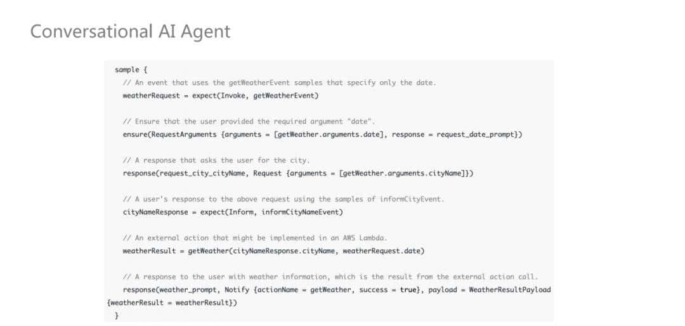Image resolution: width=685 pixels, height=326 pixels.
Task: Click the "sample {" opening line
Action: coord(131,70)
